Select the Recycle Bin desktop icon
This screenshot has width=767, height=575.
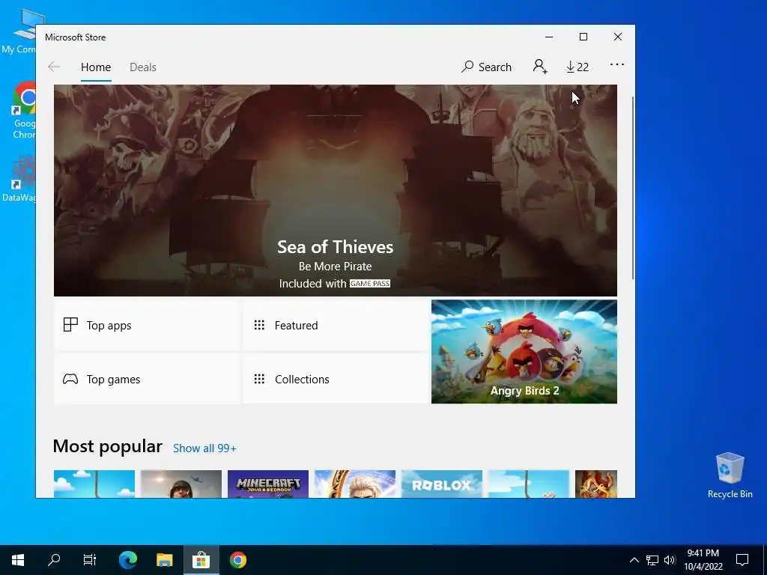(x=730, y=475)
